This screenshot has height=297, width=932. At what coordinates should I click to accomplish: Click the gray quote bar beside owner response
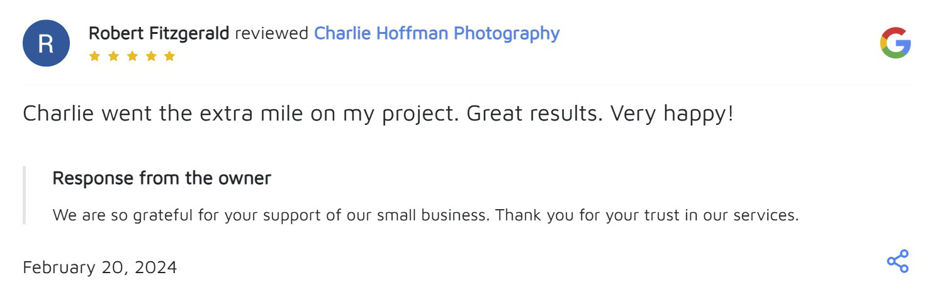[x=25, y=195]
